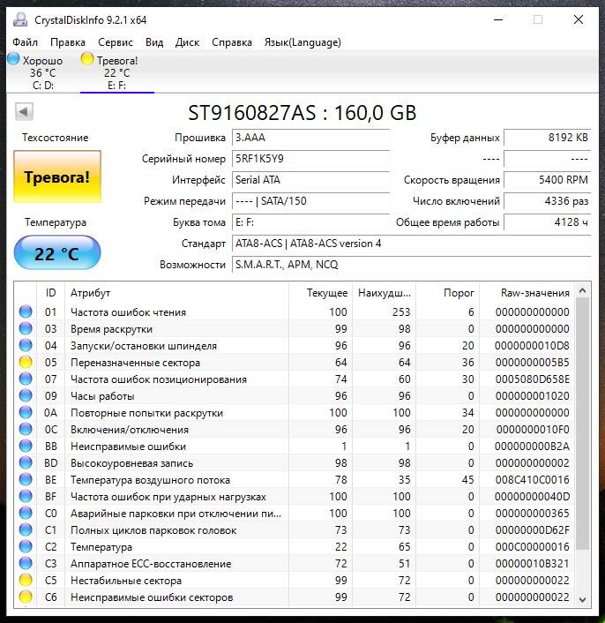The image size is (605, 623).
Task: Click status orb for attribute 03 Время раскрутки
Action: (26, 328)
